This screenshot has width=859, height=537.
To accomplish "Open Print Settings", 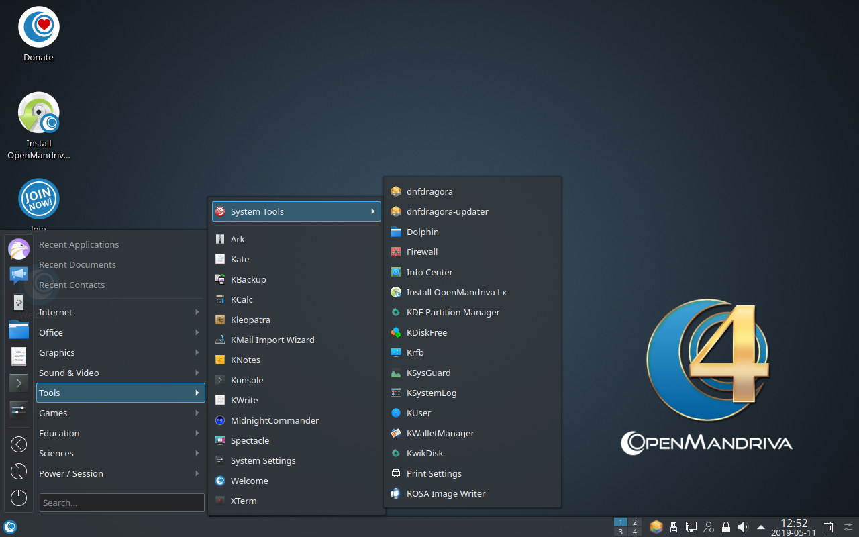I will coord(472,473).
